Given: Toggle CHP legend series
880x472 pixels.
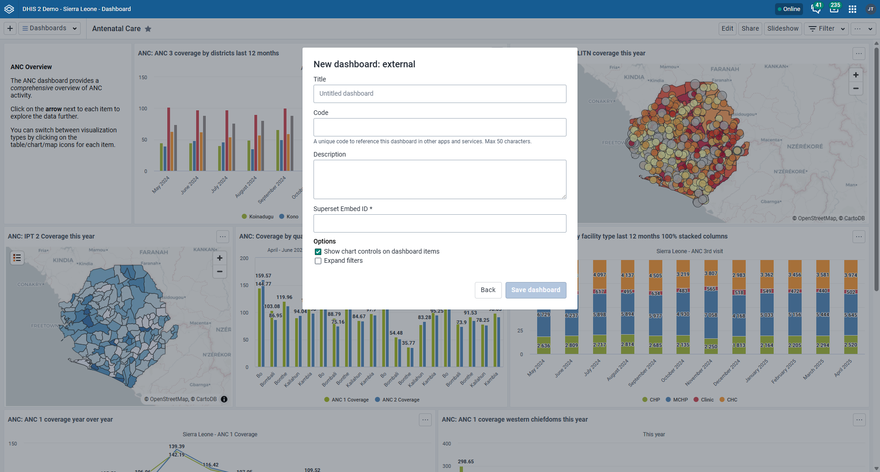Looking at the screenshot, I should click(651, 400).
